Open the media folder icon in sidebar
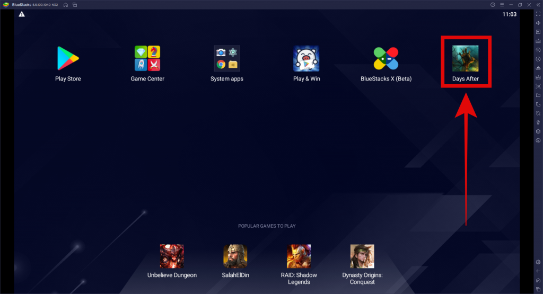 pos(538,95)
